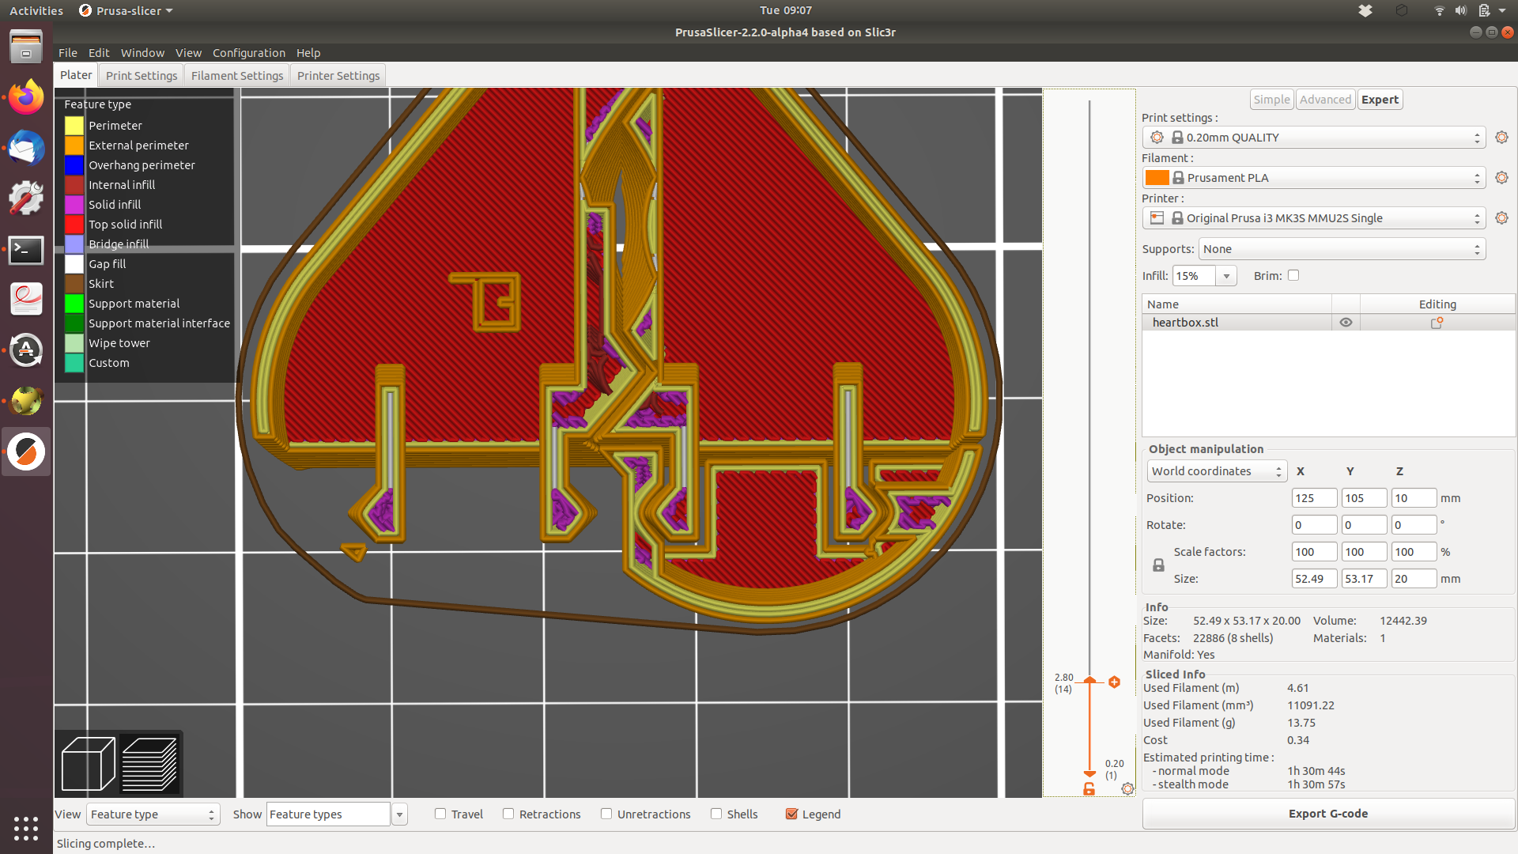This screenshot has width=1518, height=854.
Task: Open filament settings gear for Prusament PLA
Action: [1501, 178]
